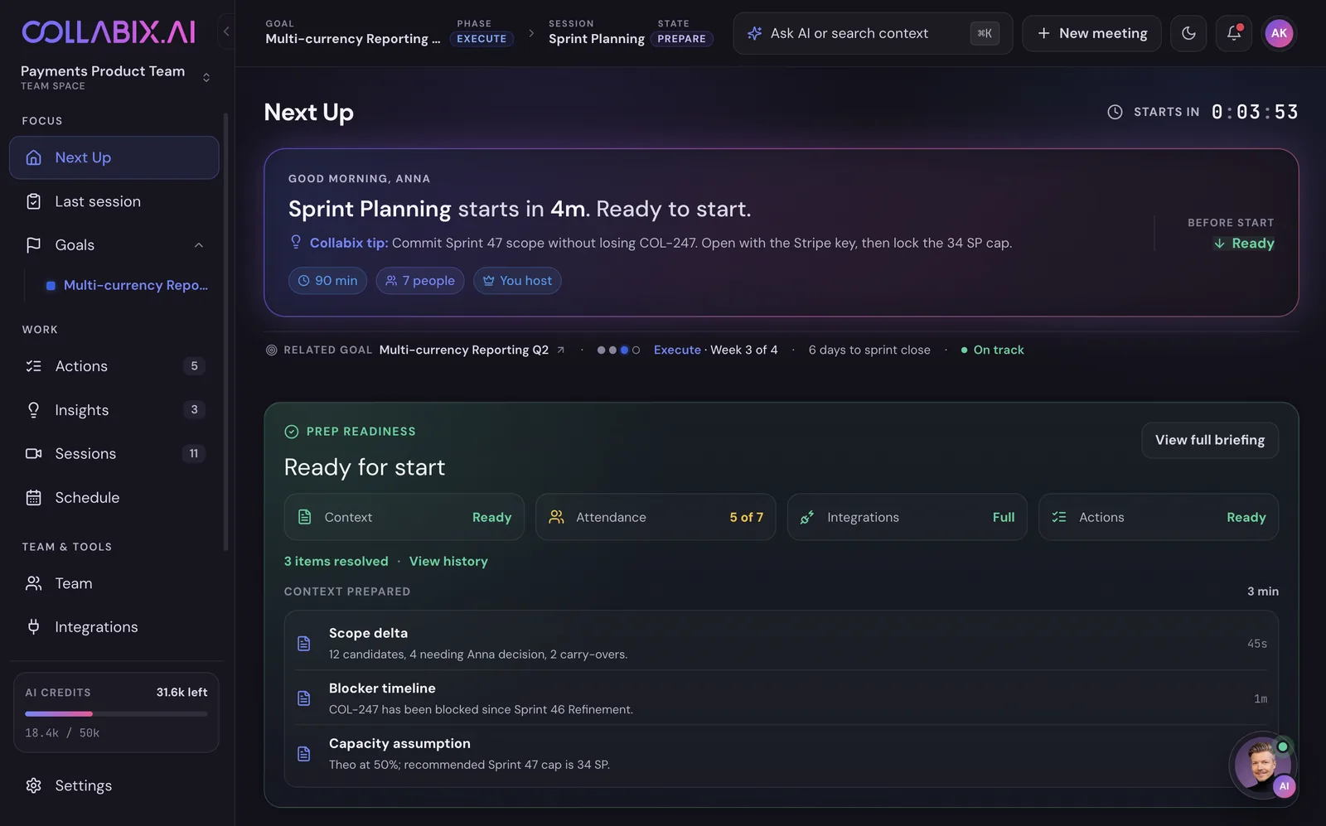The image size is (1326, 826).
Task: Click the Settings gear icon
Action: [33, 785]
